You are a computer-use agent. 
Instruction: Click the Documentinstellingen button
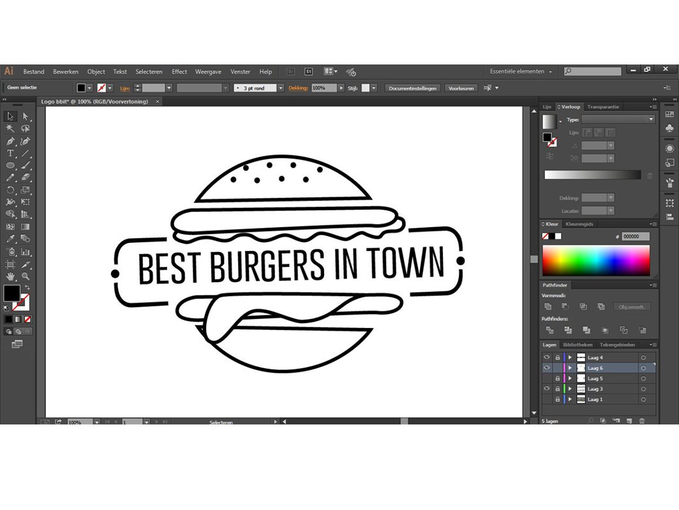pos(412,88)
